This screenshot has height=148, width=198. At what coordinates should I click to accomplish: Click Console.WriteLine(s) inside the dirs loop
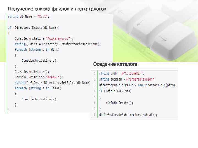tap(40, 61)
